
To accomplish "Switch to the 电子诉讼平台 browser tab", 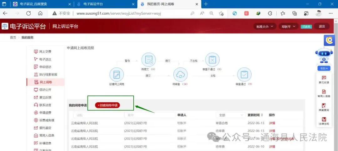I will (106, 4).
